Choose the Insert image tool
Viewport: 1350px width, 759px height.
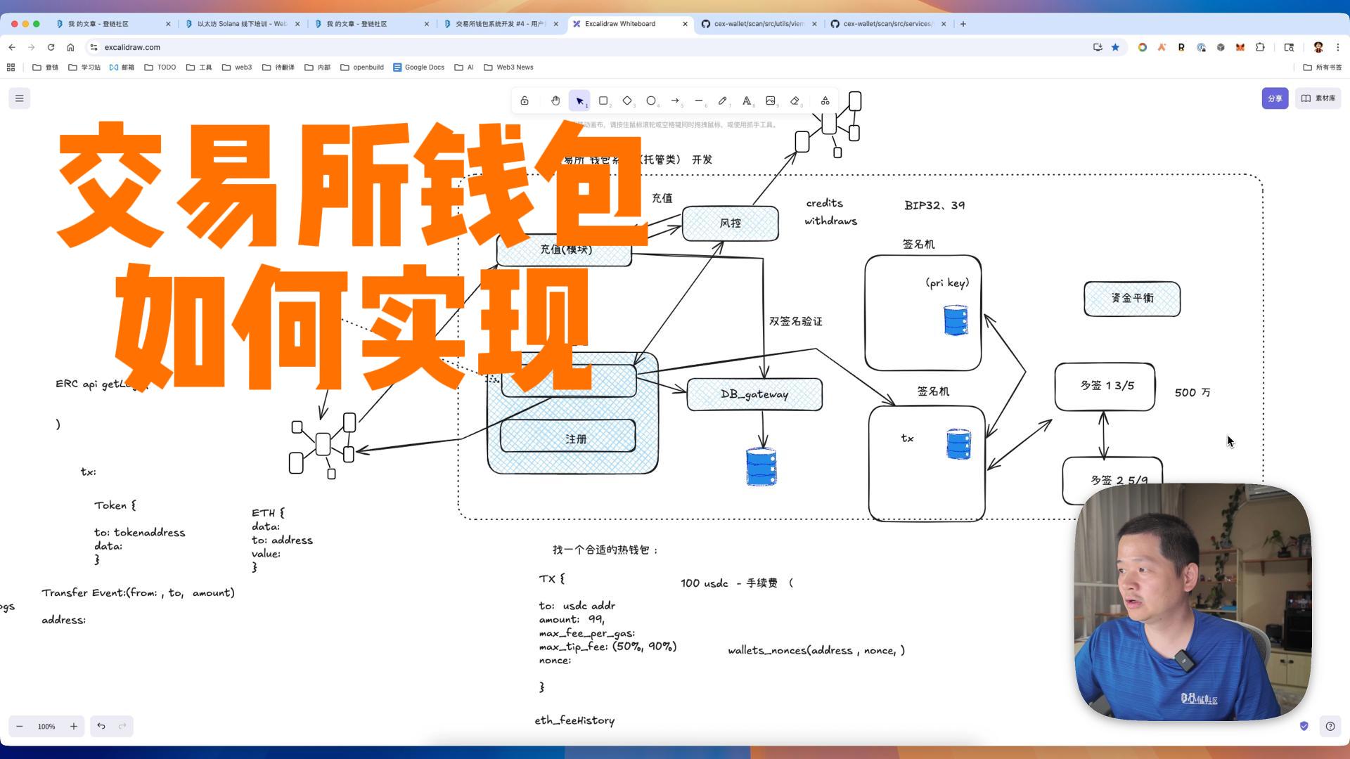click(771, 100)
